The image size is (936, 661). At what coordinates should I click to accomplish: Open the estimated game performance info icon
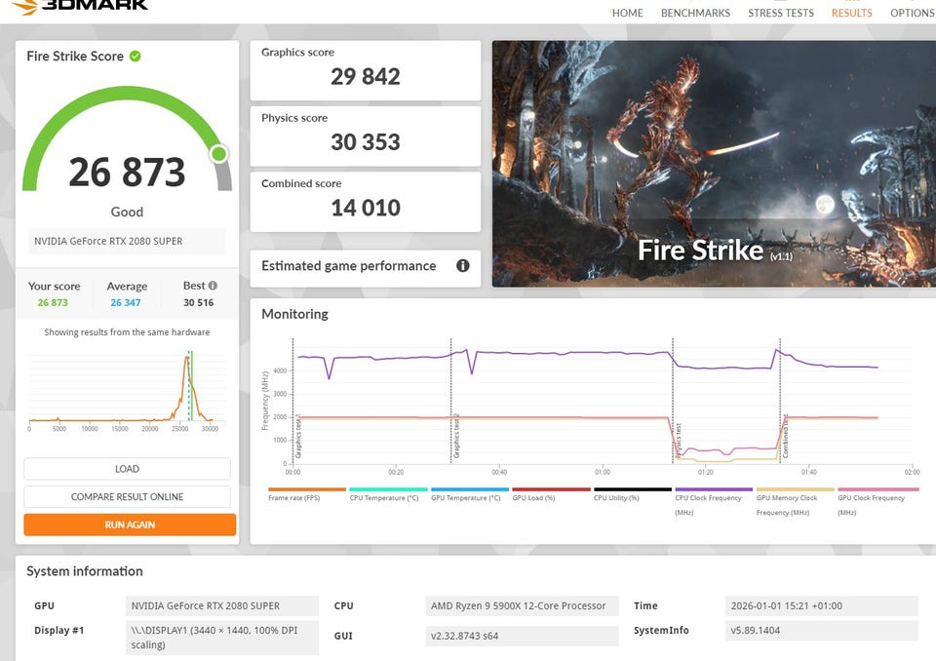coord(462,266)
